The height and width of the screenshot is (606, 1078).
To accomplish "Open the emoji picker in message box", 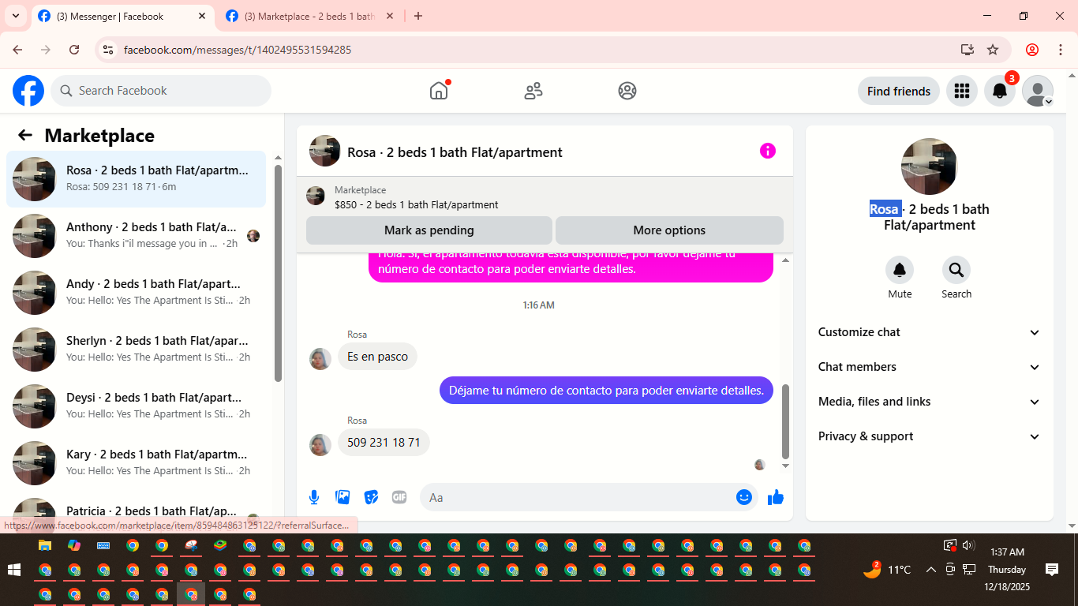I will 743,497.
